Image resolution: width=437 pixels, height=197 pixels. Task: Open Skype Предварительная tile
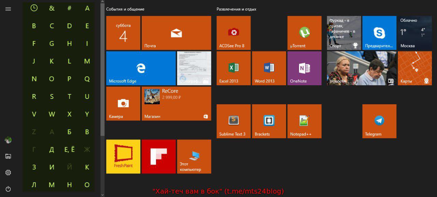click(x=379, y=33)
